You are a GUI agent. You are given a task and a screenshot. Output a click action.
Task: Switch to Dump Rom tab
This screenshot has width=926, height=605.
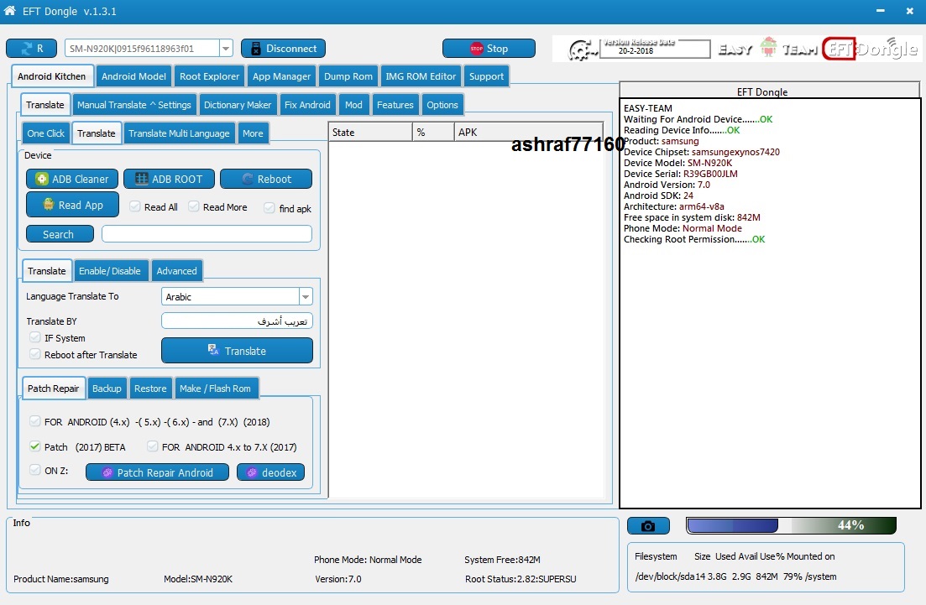(348, 76)
